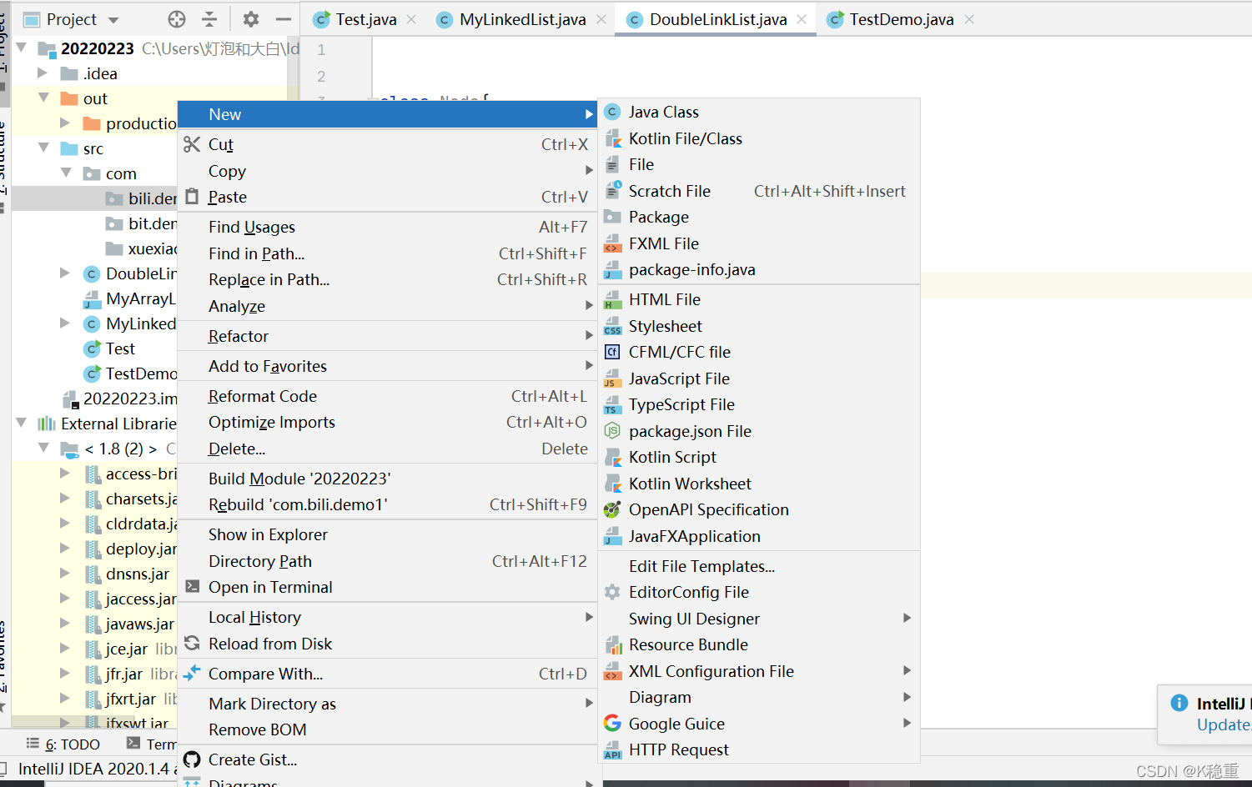Collapse the out folder
The image size is (1252, 787).
[x=43, y=98]
